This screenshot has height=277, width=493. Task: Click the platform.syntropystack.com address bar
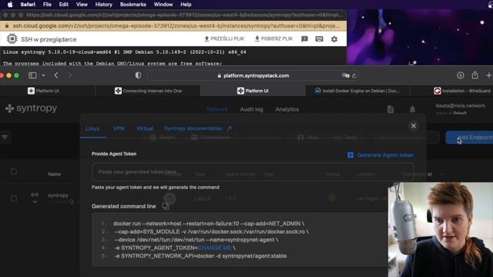[253, 75]
